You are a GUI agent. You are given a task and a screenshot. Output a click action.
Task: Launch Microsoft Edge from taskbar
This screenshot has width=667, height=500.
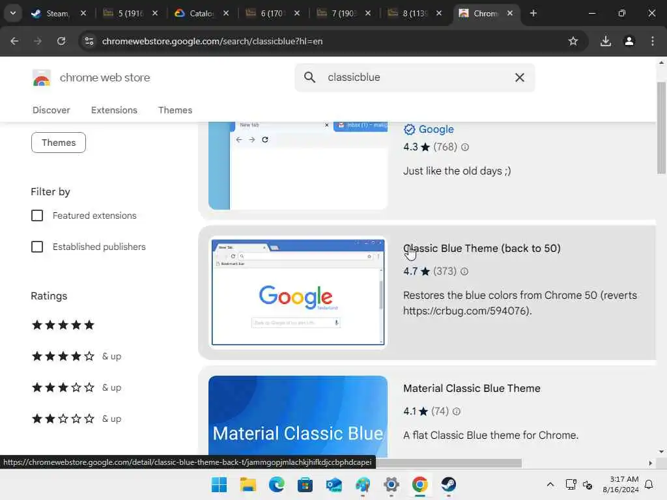[x=276, y=484]
